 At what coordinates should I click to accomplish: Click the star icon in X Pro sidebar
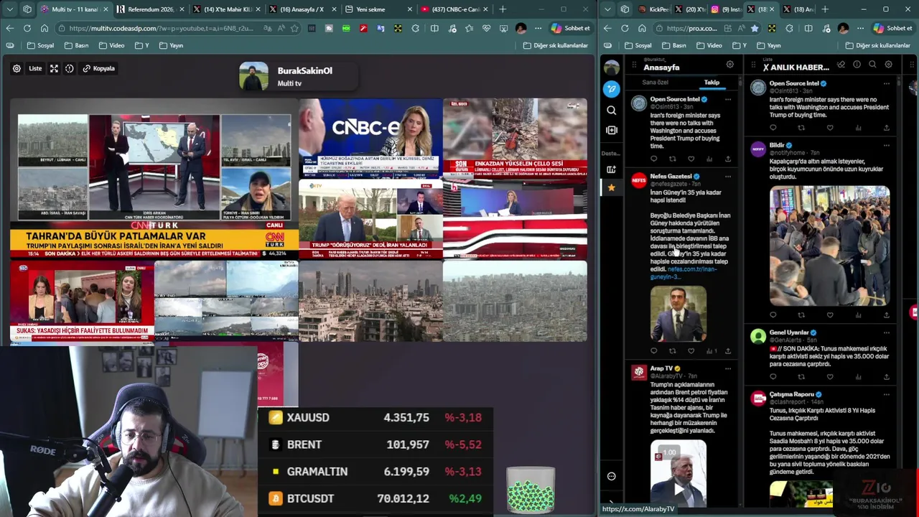(x=611, y=187)
